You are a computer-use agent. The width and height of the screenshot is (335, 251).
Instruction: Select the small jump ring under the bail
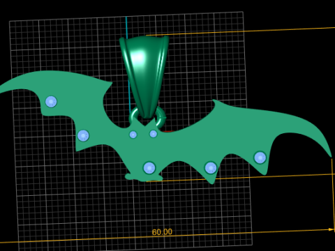(162, 117)
